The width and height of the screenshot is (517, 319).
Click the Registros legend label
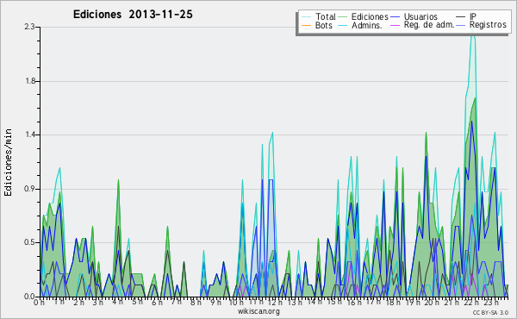(488, 25)
